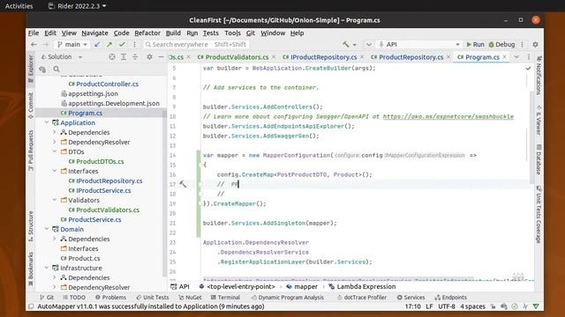The image size is (565, 317).
Task: Open the Endpoints tool window
Action: click(451, 298)
